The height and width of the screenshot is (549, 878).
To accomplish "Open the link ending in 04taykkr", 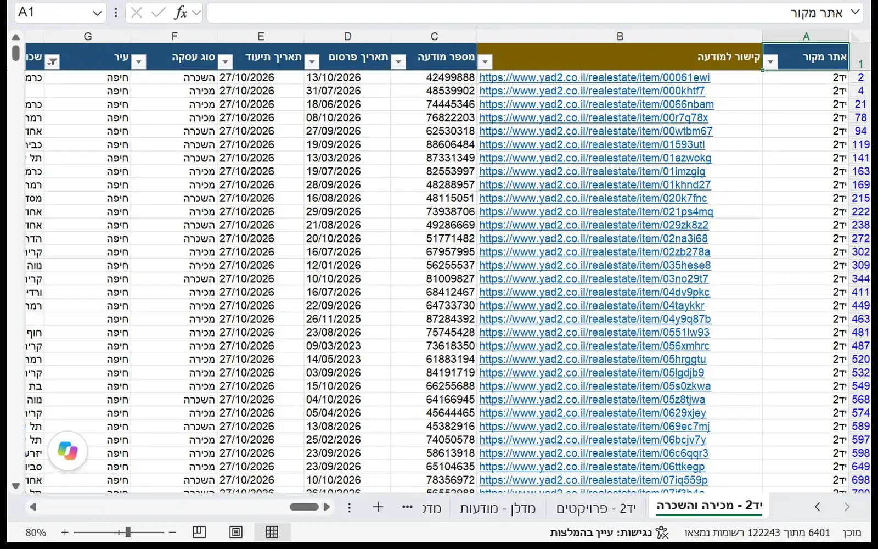I will click(x=592, y=306).
